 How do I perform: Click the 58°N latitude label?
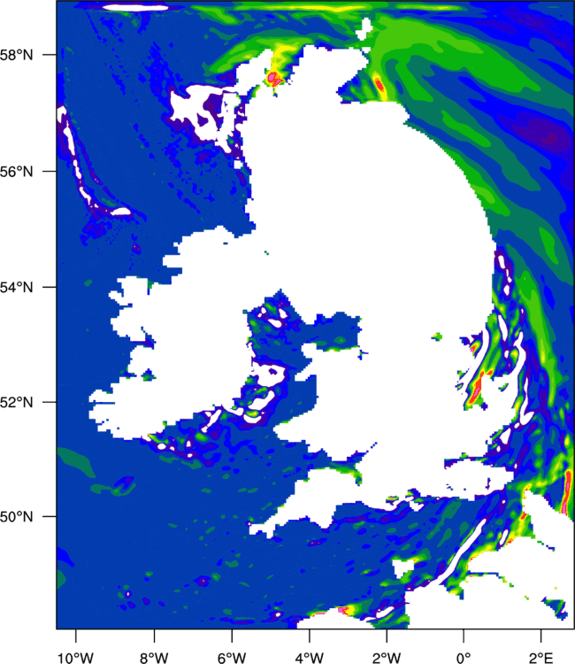tap(16, 55)
